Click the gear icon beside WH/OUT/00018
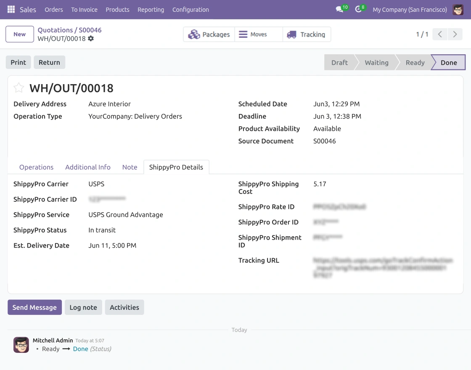The width and height of the screenshot is (471, 370). (x=91, y=38)
